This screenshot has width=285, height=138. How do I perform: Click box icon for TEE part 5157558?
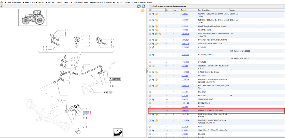click(x=153, y=66)
